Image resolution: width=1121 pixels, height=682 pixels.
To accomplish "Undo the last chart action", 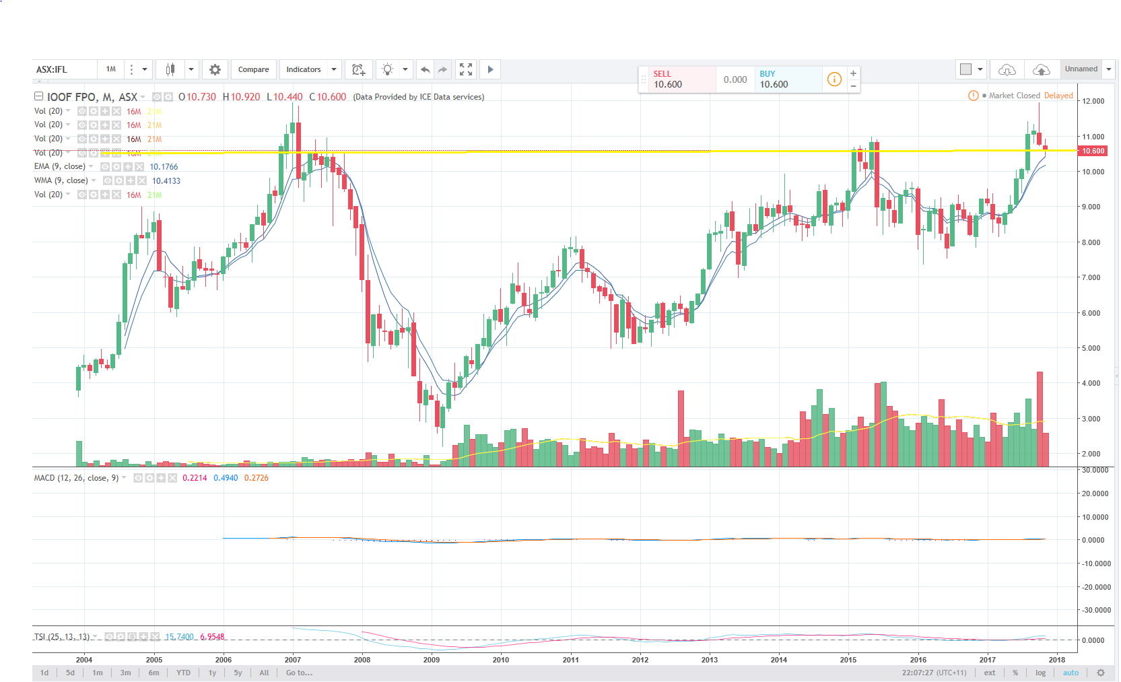I will [425, 69].
